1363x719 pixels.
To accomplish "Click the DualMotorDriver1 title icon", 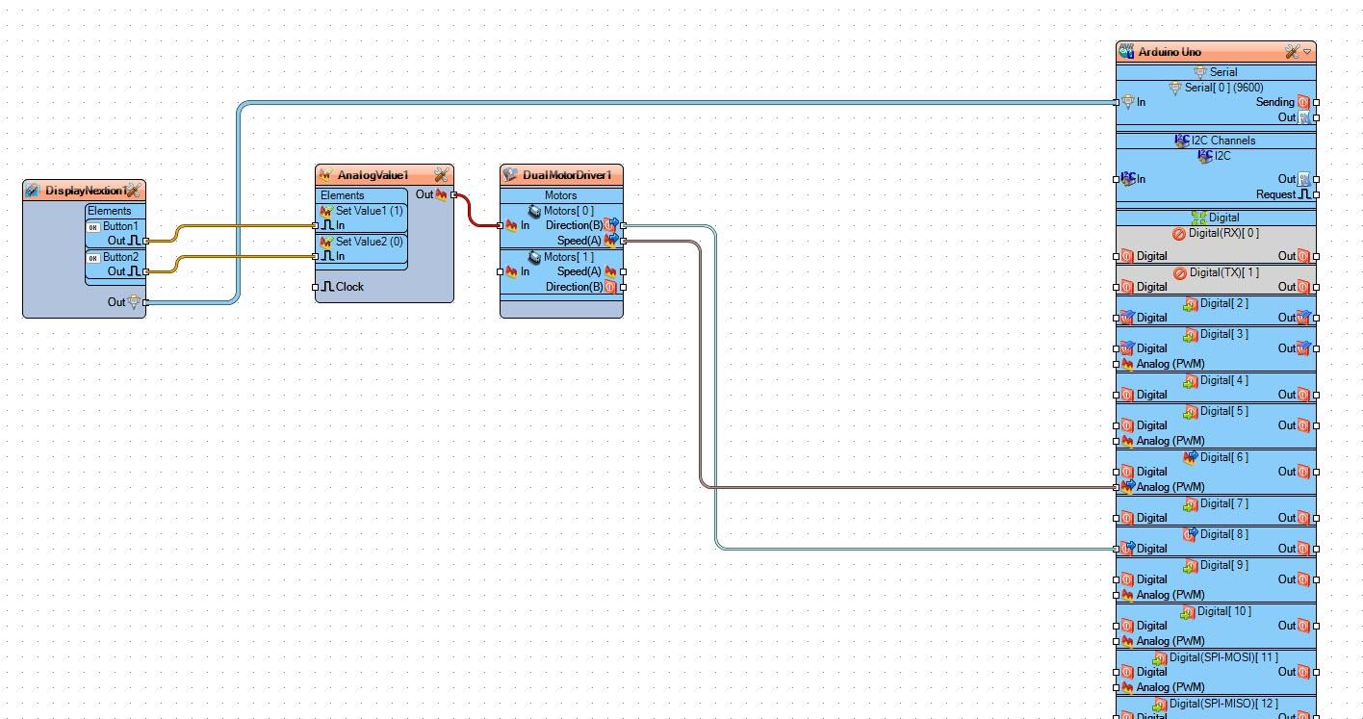I will point(511,175).
